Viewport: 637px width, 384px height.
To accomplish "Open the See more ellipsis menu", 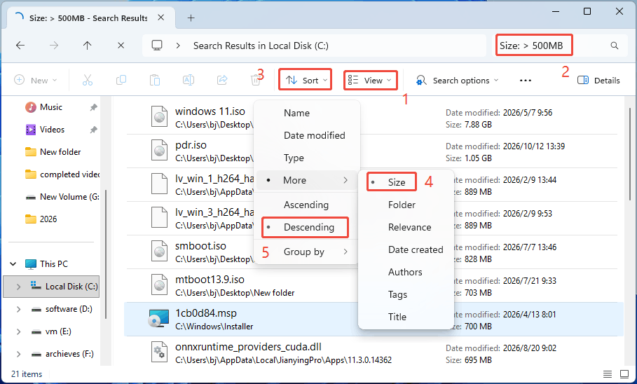I will (x=526, y=81).
